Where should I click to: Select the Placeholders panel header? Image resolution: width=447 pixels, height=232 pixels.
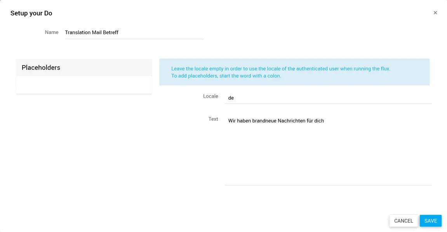click(84, 67)
